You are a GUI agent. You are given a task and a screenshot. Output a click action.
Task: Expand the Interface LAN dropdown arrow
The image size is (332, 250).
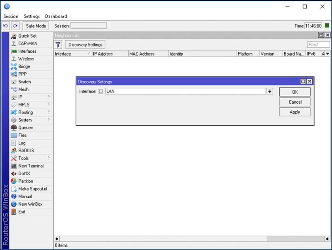pos(270,92)
